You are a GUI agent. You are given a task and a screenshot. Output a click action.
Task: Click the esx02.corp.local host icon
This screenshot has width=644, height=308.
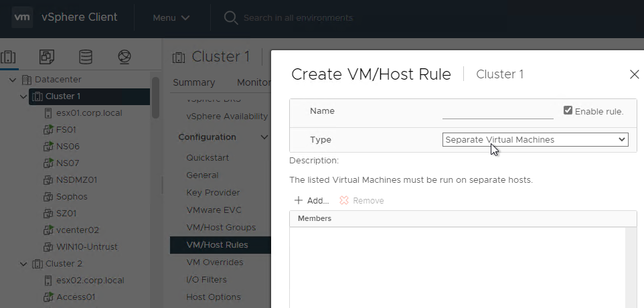pyautogui.click(x=48, y=281)
